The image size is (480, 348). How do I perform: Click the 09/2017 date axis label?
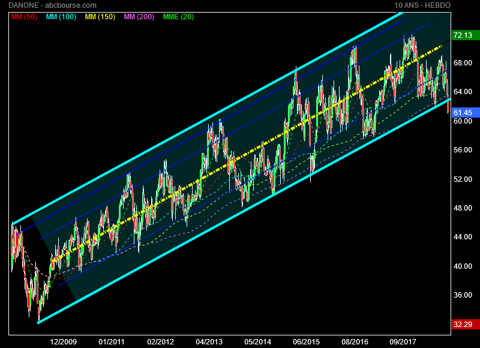(403, 342)
